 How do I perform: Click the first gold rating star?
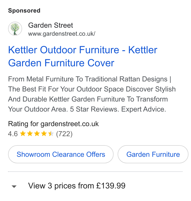coord(23,133)
